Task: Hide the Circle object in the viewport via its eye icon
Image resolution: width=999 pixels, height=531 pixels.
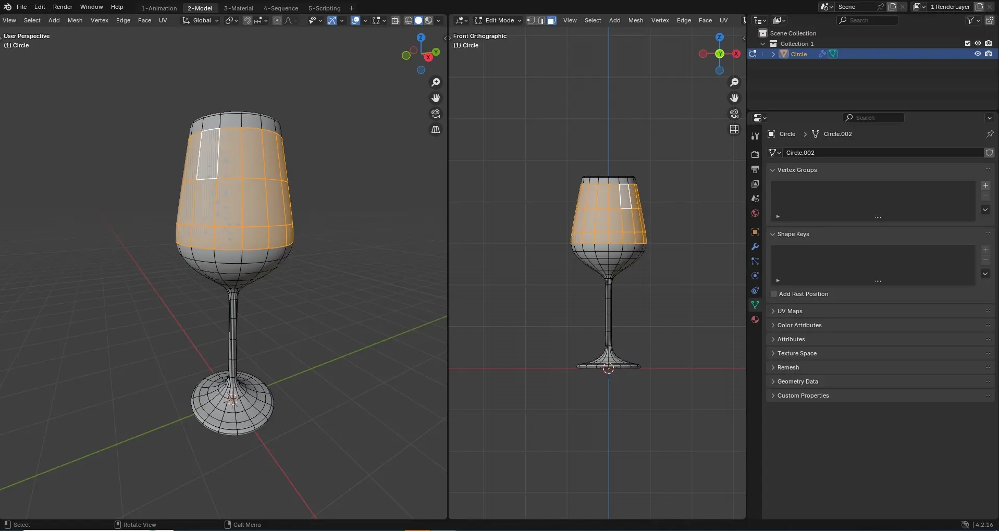Action: click(x=978, y=54)
